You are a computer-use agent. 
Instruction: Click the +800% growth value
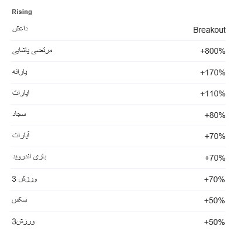tap(213, 51)
